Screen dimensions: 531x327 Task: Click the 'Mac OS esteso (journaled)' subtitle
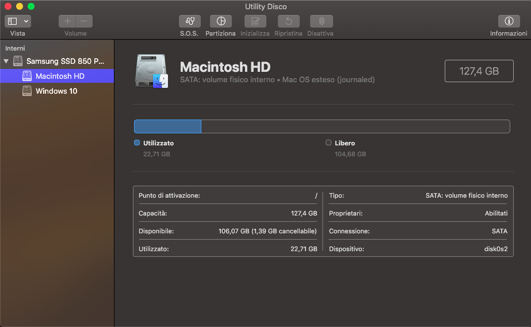[328, 80]
